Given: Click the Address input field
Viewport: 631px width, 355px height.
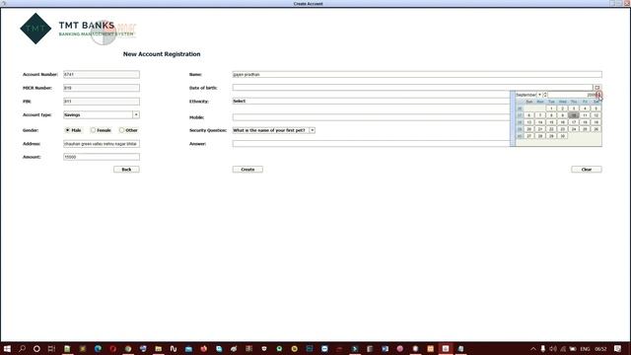Looking at the screenshot, I should point(102,144).
